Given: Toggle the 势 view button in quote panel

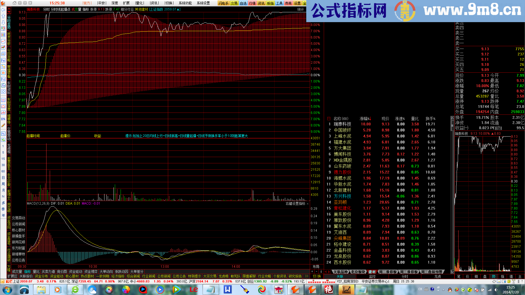Looking at the screenshot, I should pos(494,276).
